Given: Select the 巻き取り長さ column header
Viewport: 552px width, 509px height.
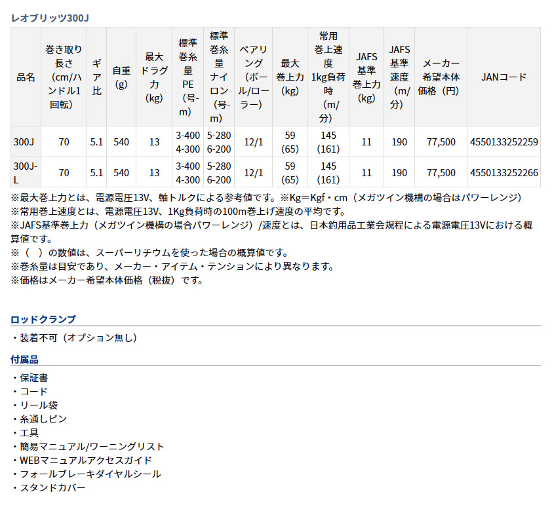Looking at the screenshot, I should (64, 77).
